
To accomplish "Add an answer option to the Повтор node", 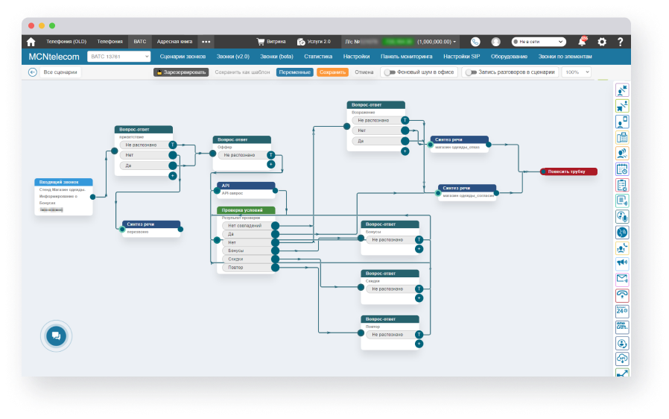I will tap(419, 344).
